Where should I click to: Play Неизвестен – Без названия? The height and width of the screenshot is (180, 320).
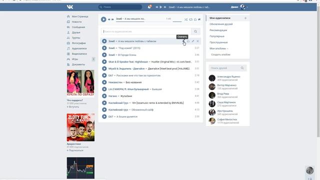[x=104, y=82]
